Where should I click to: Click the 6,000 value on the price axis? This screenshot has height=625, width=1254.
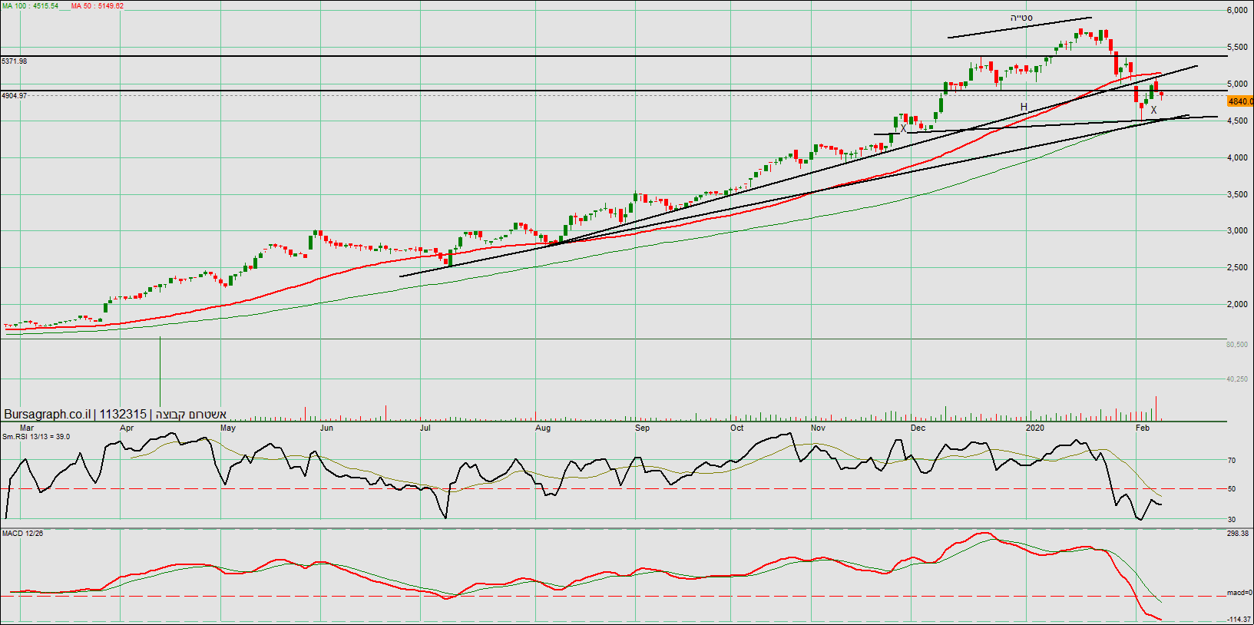1236,11
